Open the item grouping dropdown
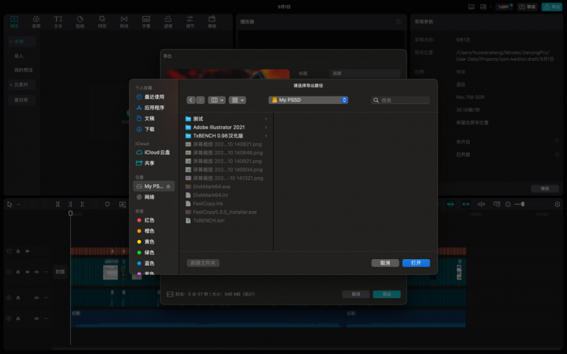This screenshot has height=354, width=567. coord(238,101)
